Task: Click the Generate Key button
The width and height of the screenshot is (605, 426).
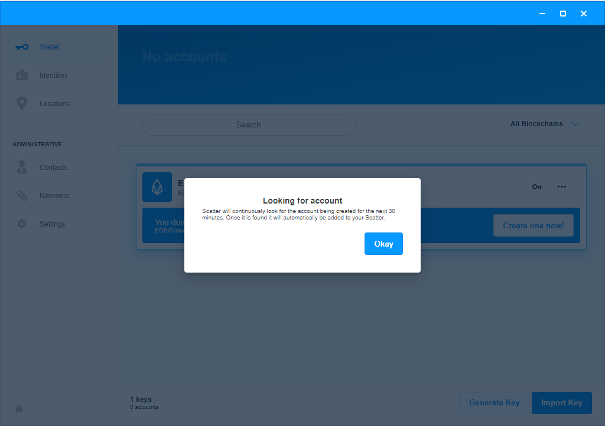Action: pos(495,403)
